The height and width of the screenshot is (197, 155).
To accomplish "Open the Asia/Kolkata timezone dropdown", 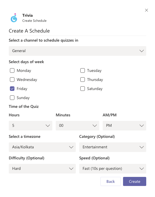I will pos(42,147).
